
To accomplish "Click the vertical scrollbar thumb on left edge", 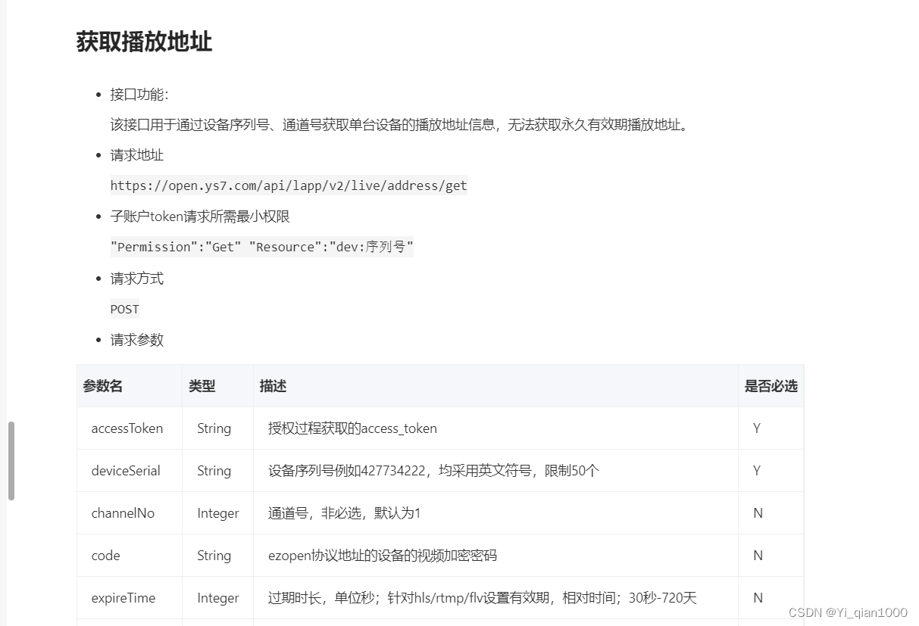I will tap(11, 461).
